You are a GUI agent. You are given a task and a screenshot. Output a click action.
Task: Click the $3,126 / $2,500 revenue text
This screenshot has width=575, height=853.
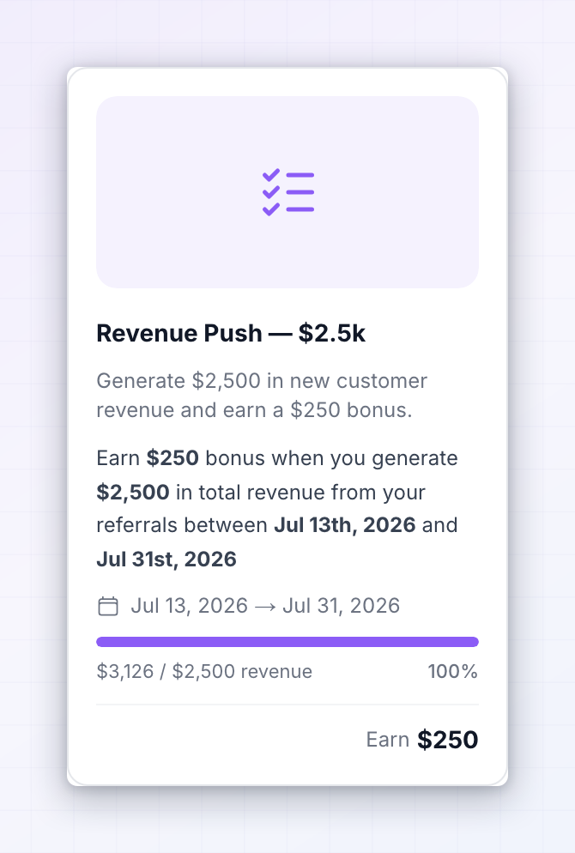[x=204, y=671]
